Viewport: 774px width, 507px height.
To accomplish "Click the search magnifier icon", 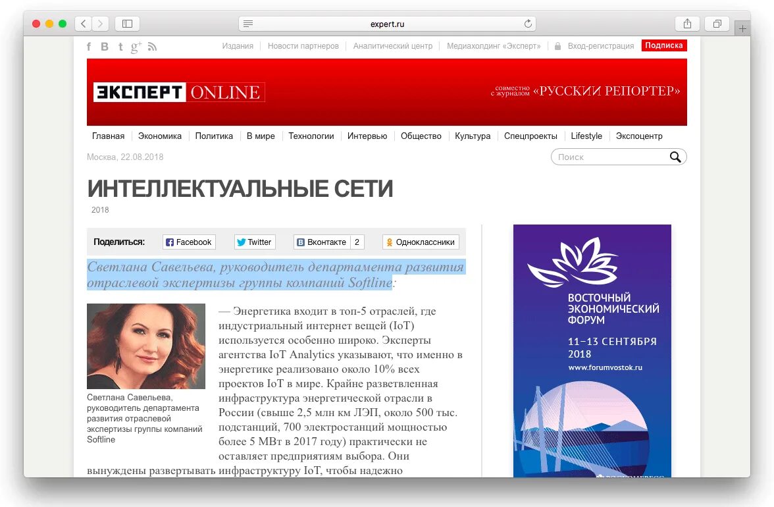I will point(675,157).
